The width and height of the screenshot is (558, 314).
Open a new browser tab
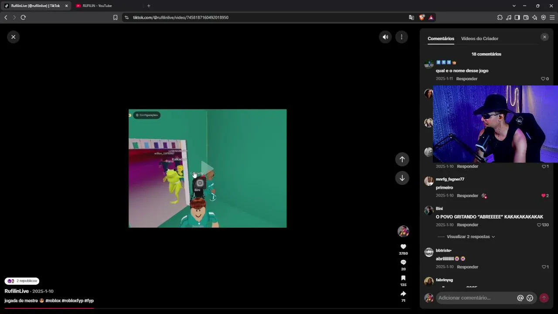149,6
